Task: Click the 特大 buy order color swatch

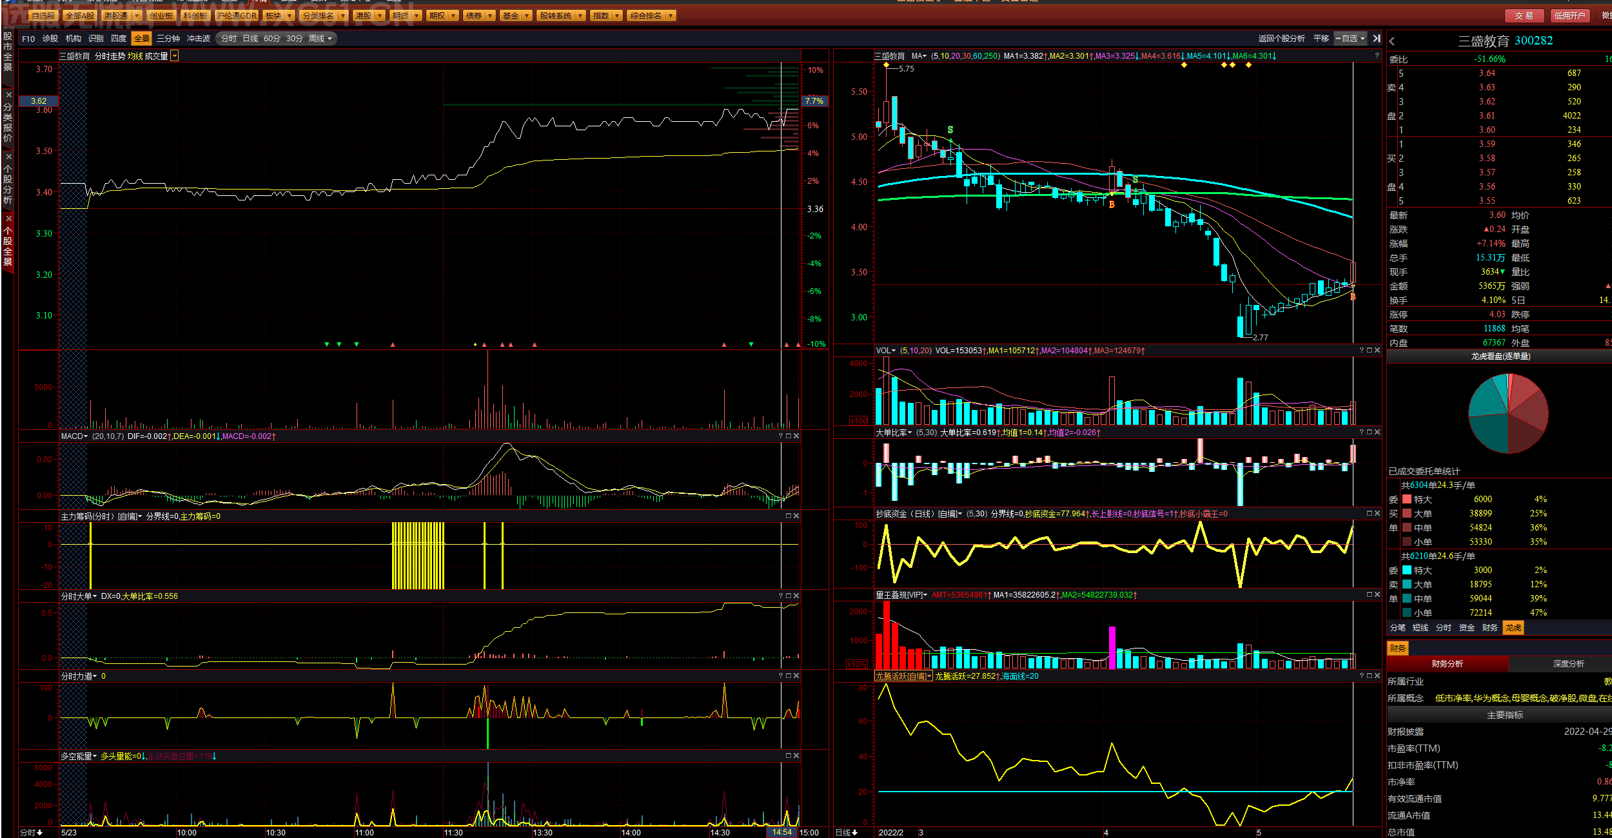Action: [1407, 499]
